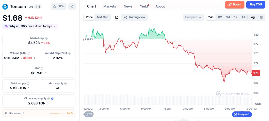Open the Markets tab
This screenshot has height=121, width=269.
pyautogui.click(x=110, y=6)
